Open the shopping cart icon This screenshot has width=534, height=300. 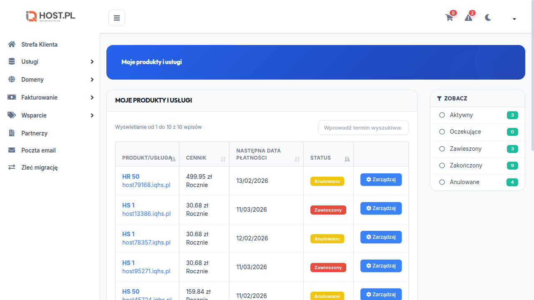(449, 18)
